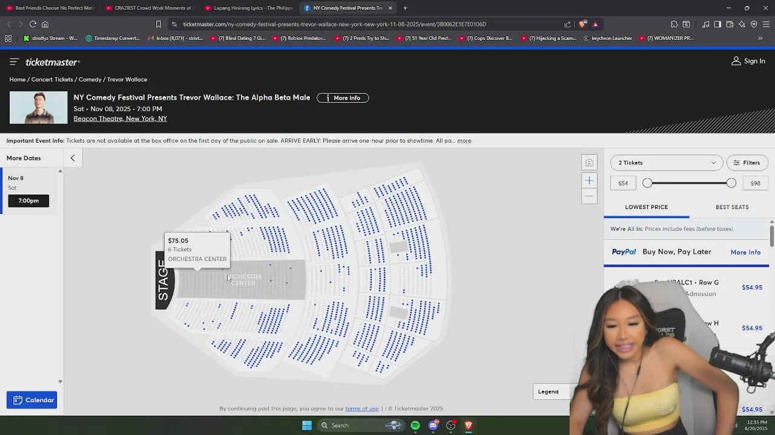Open the 2 Tickets quantity dropdown
This screenshot has height=435, width=775.
coord(667,163)
